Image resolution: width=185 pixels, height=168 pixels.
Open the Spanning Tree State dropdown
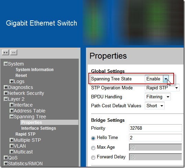click(157, 79)
